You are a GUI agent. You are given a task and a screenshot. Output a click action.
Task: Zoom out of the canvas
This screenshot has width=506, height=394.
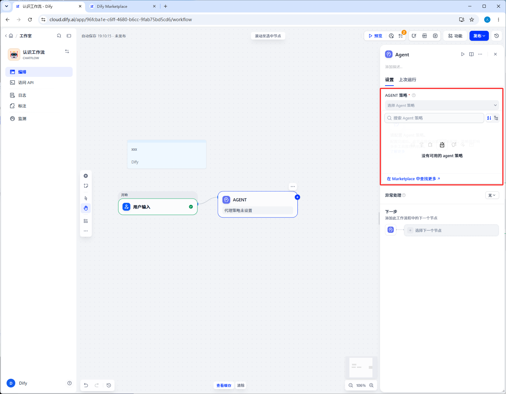click(351, 385)
